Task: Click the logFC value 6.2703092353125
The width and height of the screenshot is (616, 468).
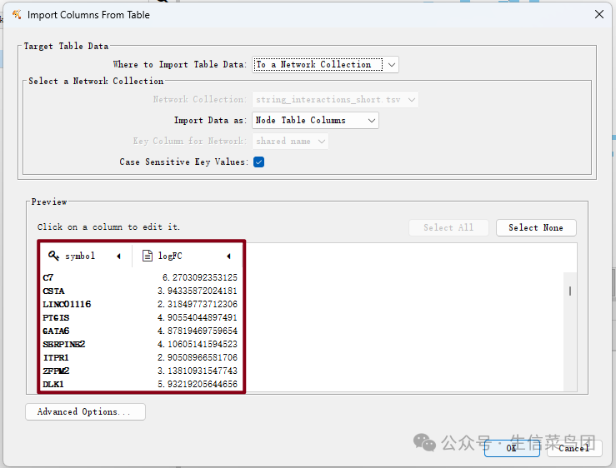Action: click(x=200, y=277)
